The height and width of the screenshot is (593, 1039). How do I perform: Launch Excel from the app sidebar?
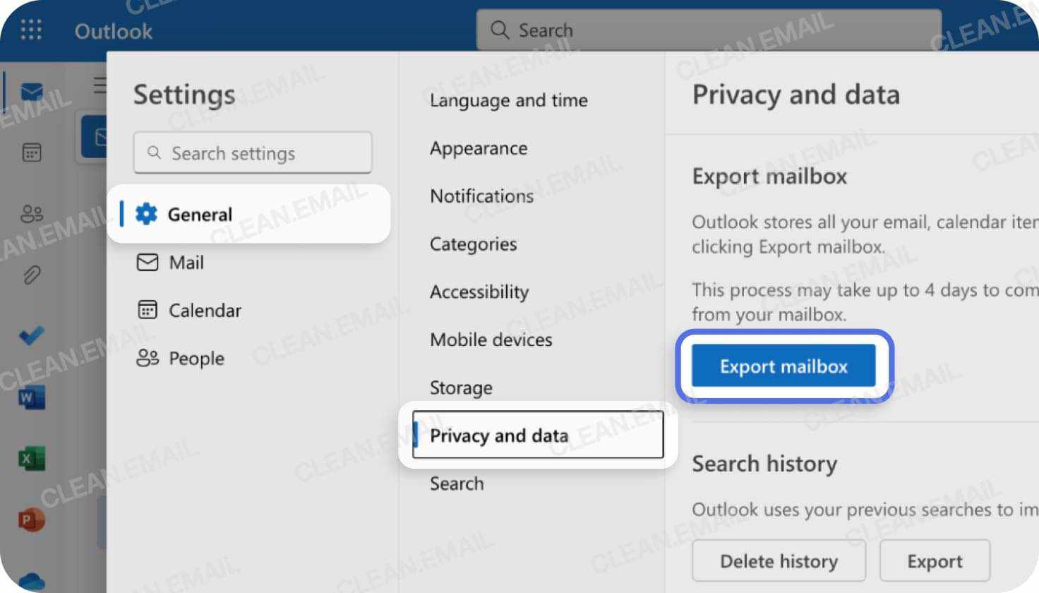[31, 458]
